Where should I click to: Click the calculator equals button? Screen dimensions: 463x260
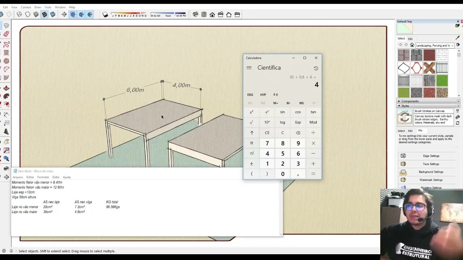313,174
